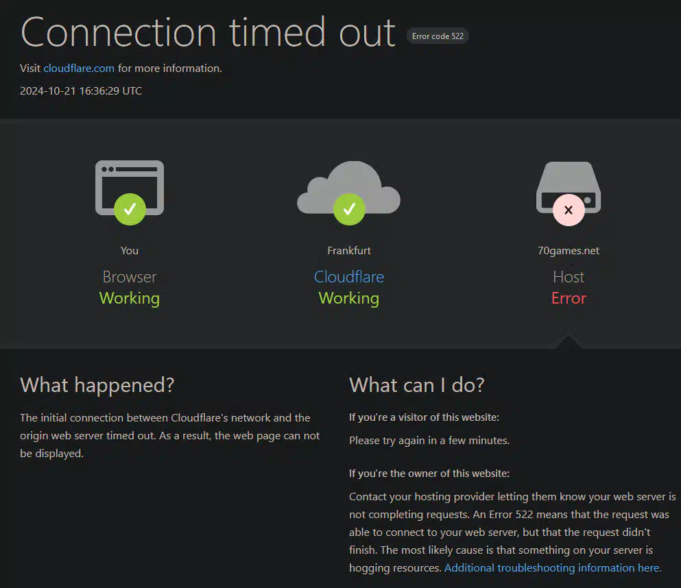Click the host server drive icon
The width and height of the screenshot is (681, 588).
pos(569,188)
